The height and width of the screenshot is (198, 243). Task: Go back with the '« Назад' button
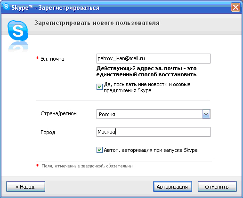point(25,187)
